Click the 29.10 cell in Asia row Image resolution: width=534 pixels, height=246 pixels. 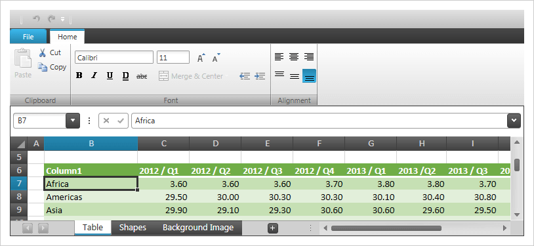tap(215, 210)
